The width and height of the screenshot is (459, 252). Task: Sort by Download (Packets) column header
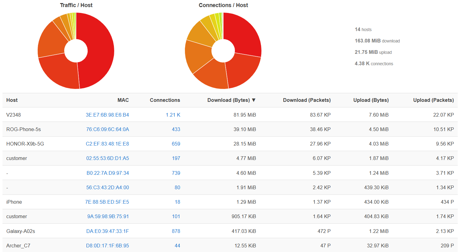click(307, 100)
